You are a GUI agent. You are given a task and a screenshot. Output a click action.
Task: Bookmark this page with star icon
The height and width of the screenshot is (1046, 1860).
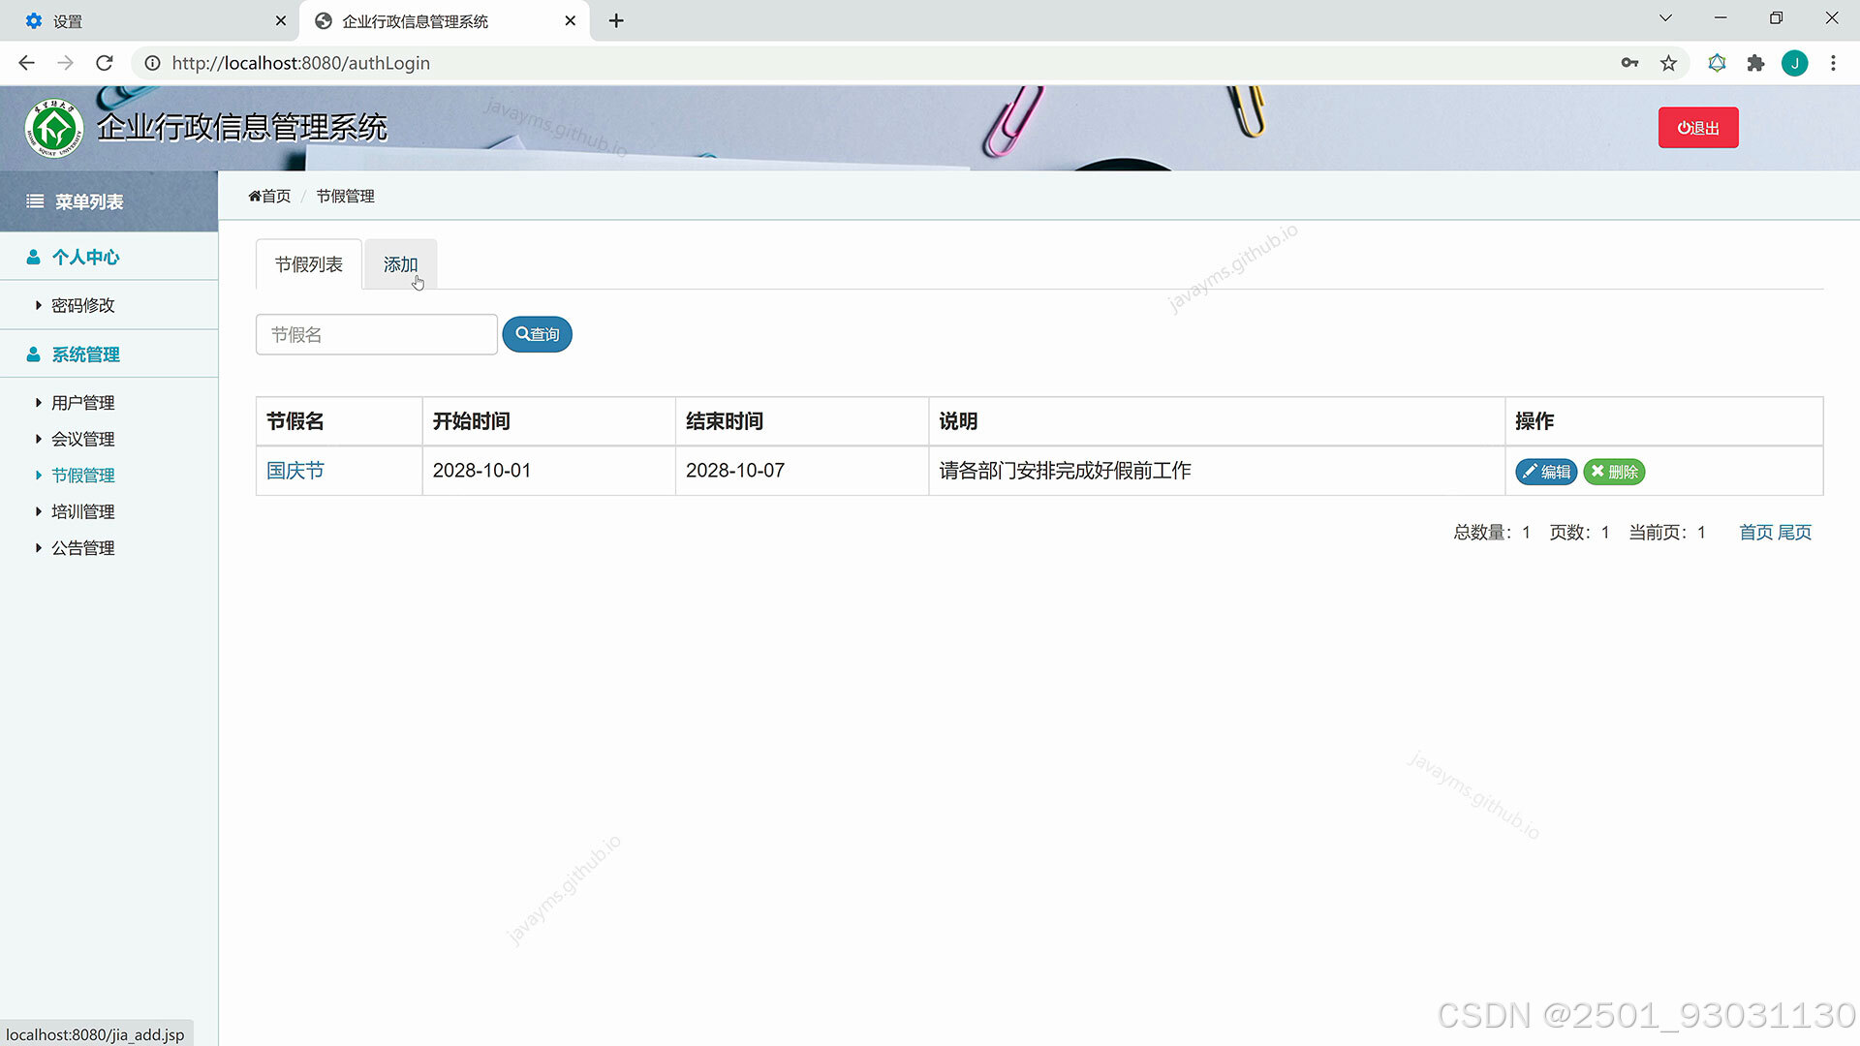tap(1668, 63)
